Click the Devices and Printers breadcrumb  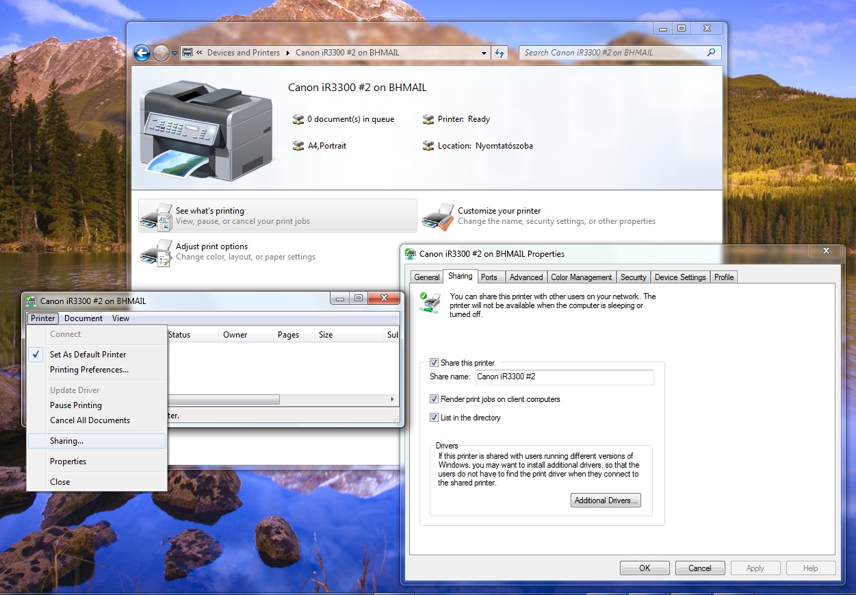click(244, 53)
